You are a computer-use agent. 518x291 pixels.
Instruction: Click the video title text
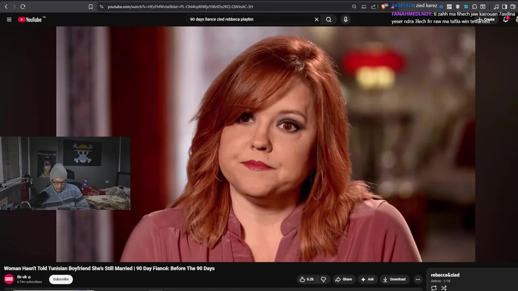[x=109, y=268]
